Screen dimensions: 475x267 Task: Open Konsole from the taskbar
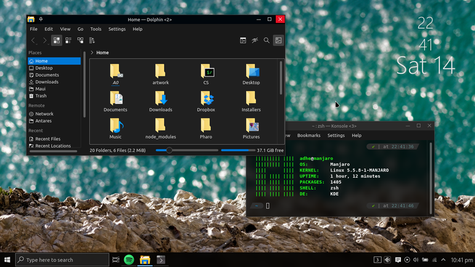161,260
